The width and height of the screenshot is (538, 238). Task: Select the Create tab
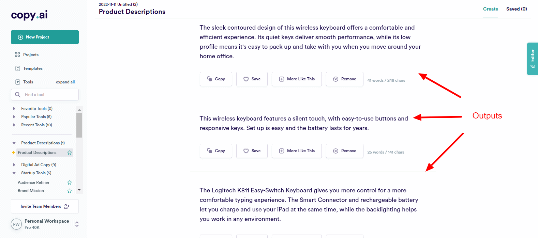490,9
